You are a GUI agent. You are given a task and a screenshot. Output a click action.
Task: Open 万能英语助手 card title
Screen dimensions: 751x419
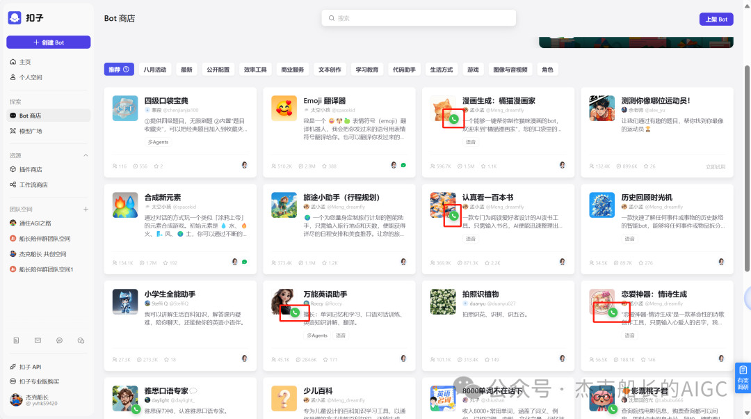[x=325, y=294]
